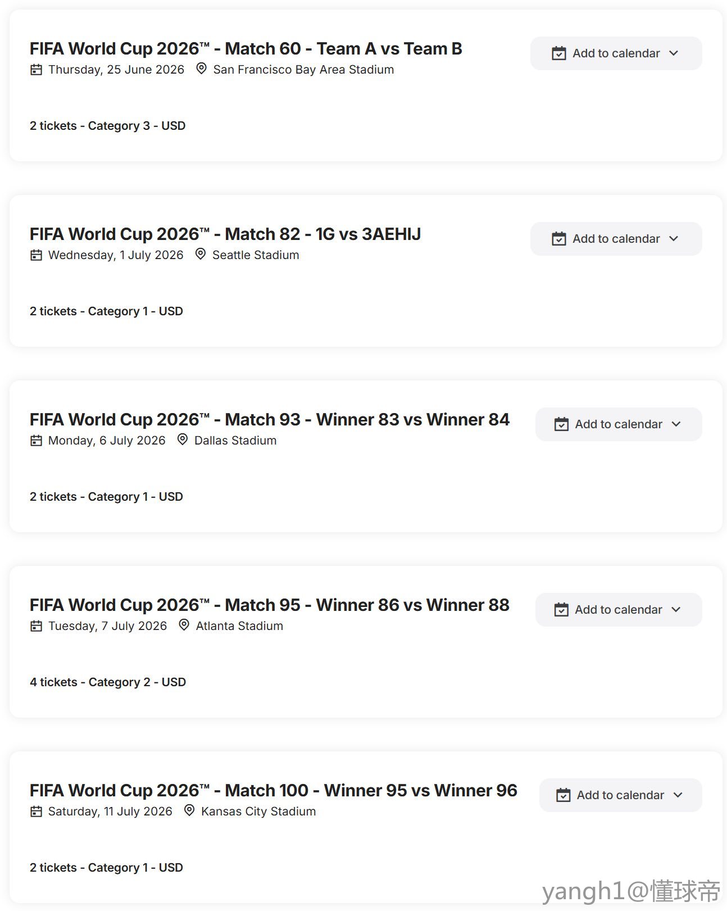Click date icon beside Saturday, 11 July 2026

36,812
